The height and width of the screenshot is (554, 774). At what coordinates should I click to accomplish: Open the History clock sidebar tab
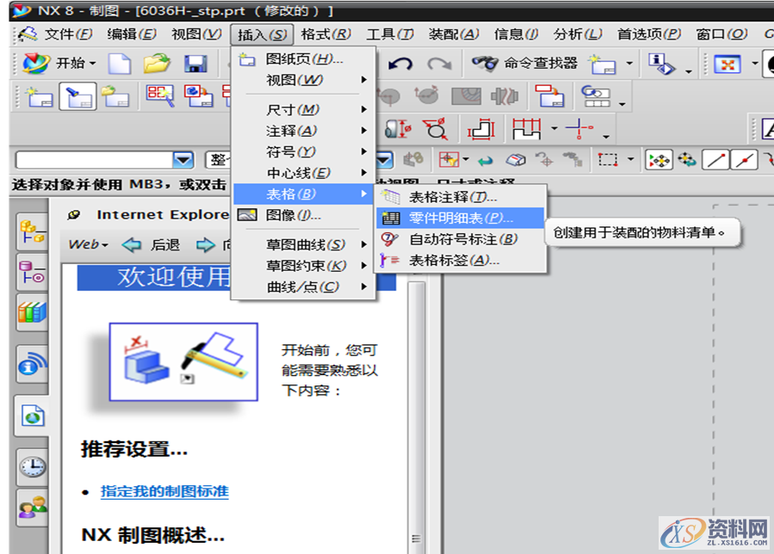[x=32, y=466]
